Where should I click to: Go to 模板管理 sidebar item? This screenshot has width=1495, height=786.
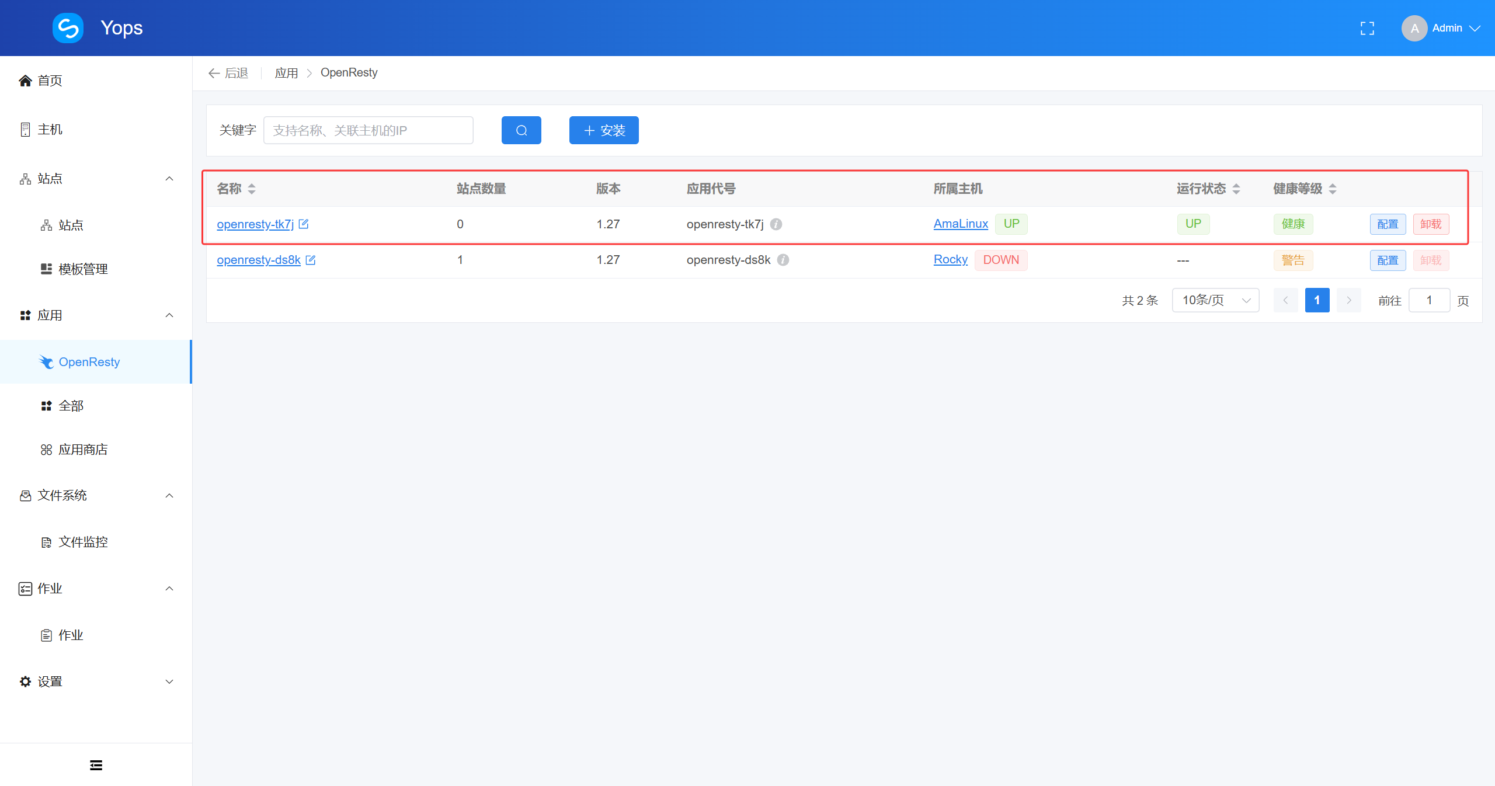83,269
